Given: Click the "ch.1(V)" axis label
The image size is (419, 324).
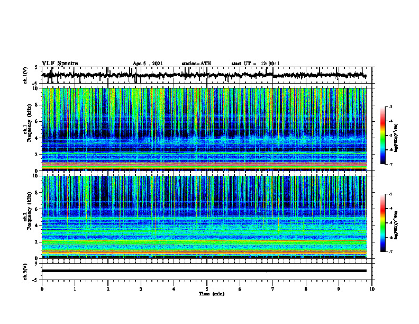Looking at the screenshot, I should (x=25, y=75).
